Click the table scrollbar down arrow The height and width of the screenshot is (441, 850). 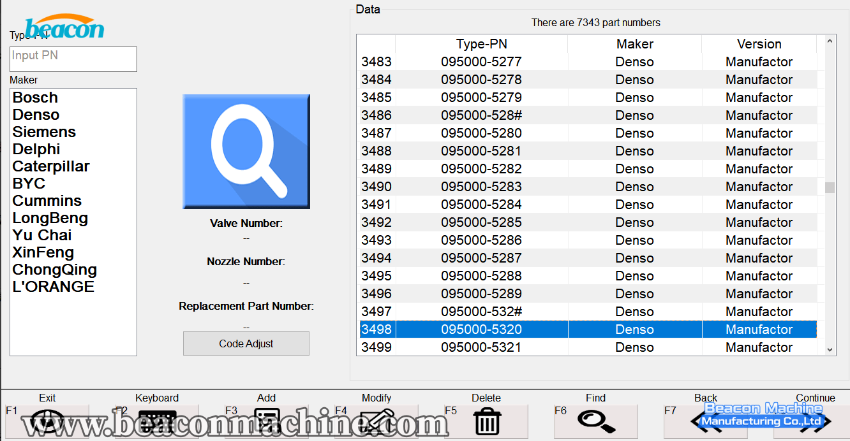[x=830, y=349]
